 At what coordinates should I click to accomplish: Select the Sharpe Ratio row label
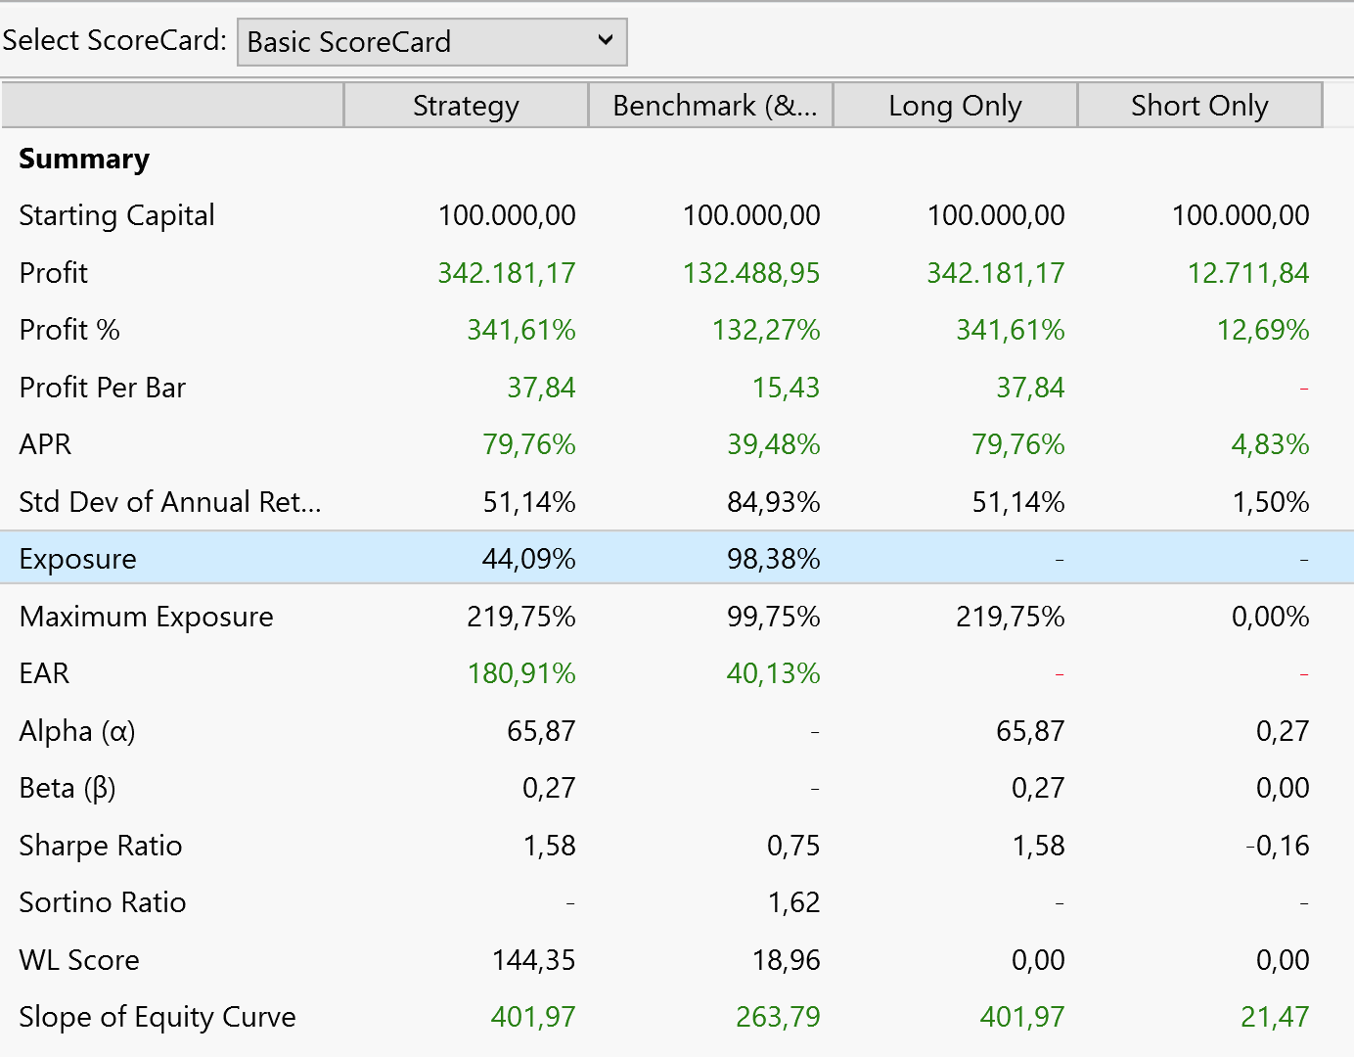[x=101, y=846]
